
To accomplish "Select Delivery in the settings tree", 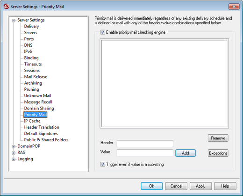I will click(31, 26).
